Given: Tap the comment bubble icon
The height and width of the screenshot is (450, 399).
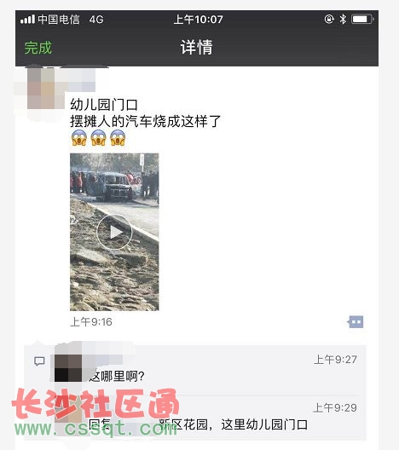Looking at the screenshot, I should tap(39, 361).
